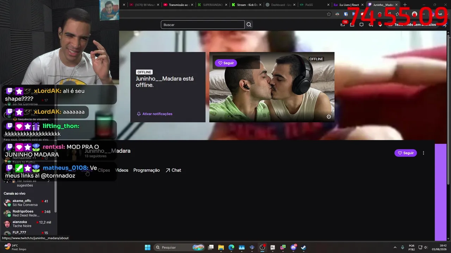Image resolution: width=451 pixels, height=253 pixels.
Task: Open File Explorer from the taskbar
Action: [x=221, y=247]
